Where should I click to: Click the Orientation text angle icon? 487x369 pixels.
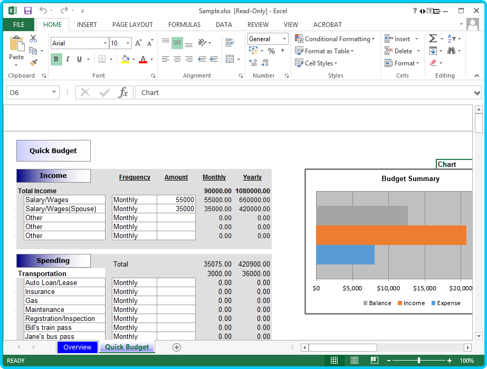[203, 43]
